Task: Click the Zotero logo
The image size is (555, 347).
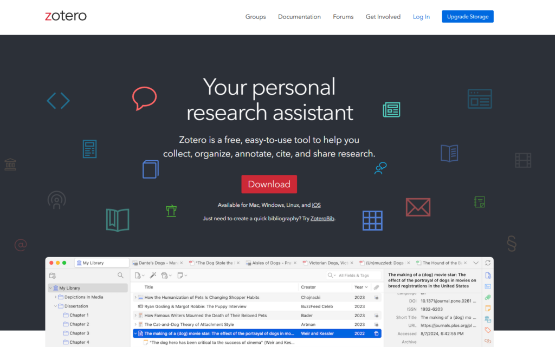Action: click(66, 16)
